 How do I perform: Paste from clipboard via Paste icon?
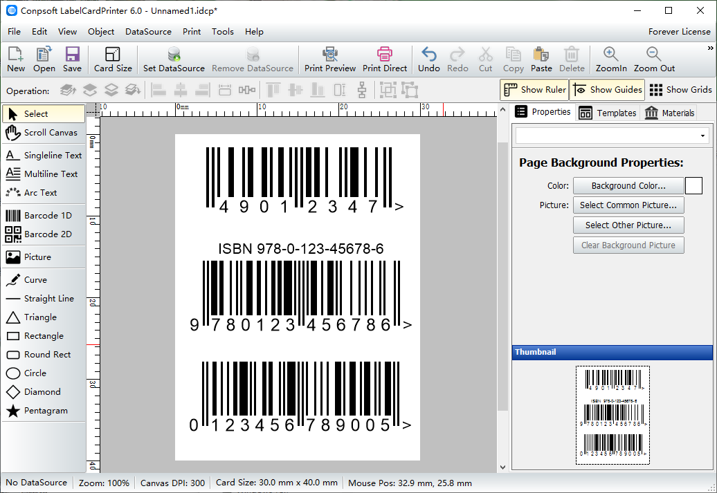click(x=541, y=59)
